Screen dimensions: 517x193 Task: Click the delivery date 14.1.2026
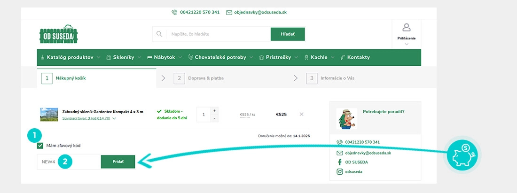pyautogui.click(x=302, y=136)
